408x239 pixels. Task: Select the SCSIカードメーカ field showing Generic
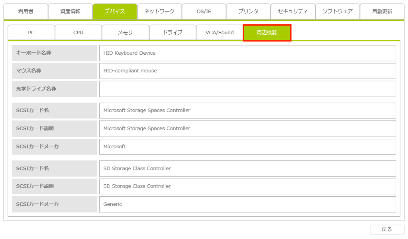(247, 204)
